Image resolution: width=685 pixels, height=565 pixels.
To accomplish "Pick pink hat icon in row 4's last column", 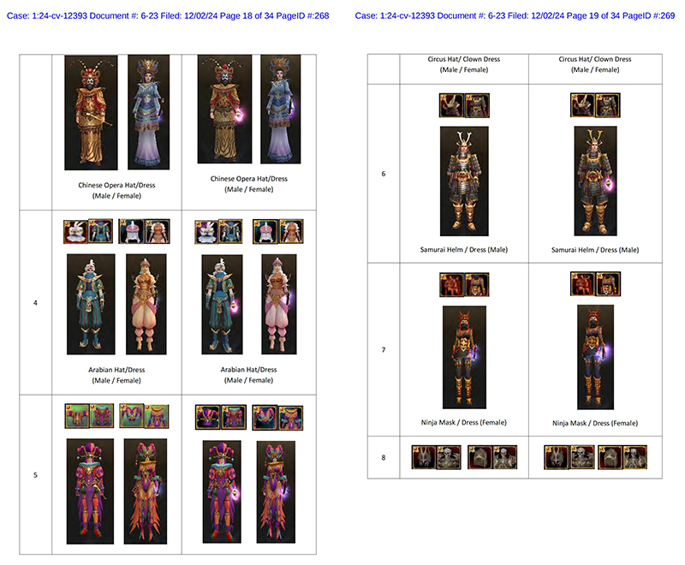I will [265, 231].
